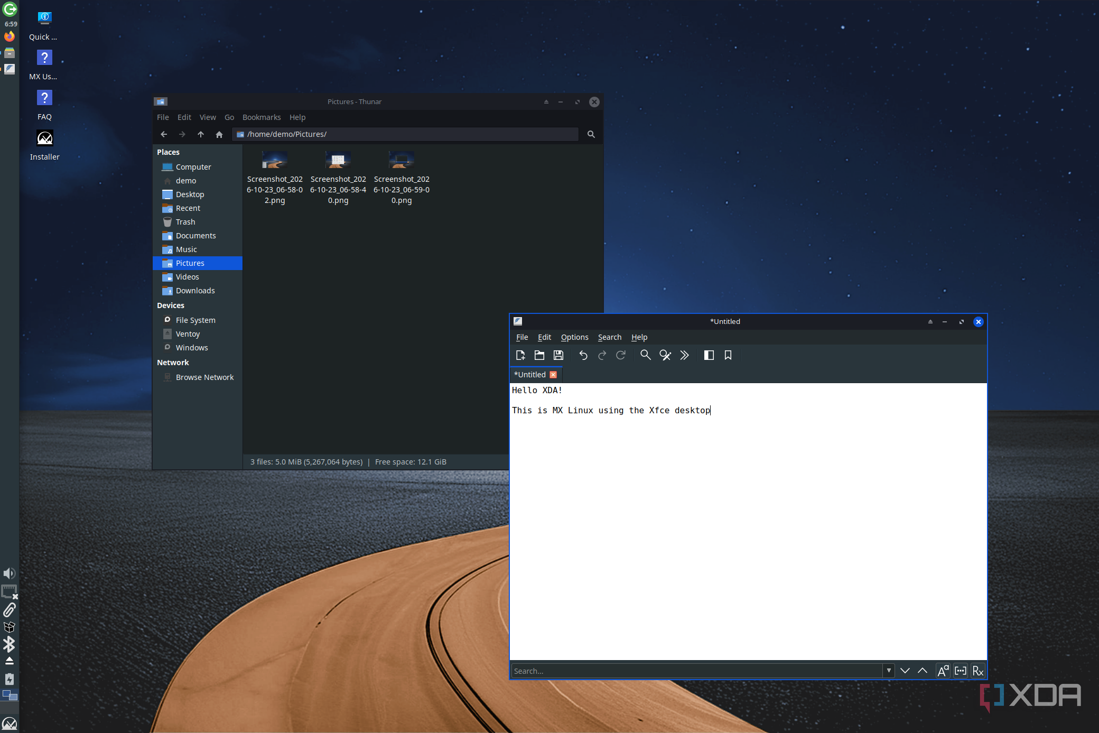Open Recent in Thunar sidebar
This screenshot has width=1099, height=733.
(x=198, y=208)
